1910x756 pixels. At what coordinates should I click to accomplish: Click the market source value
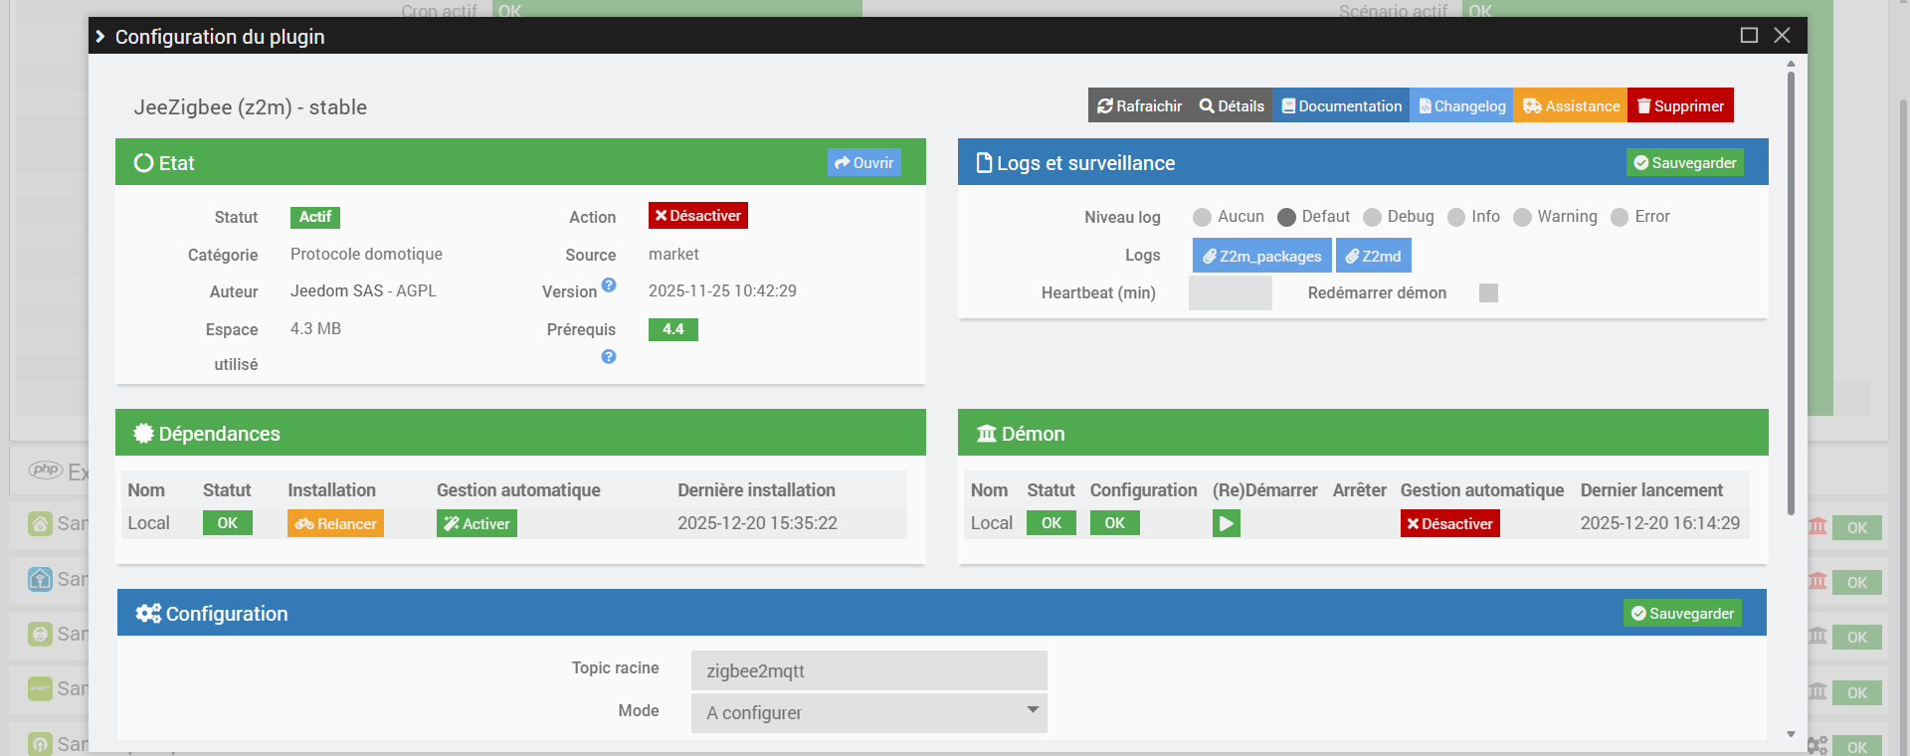tap(673, 255)
